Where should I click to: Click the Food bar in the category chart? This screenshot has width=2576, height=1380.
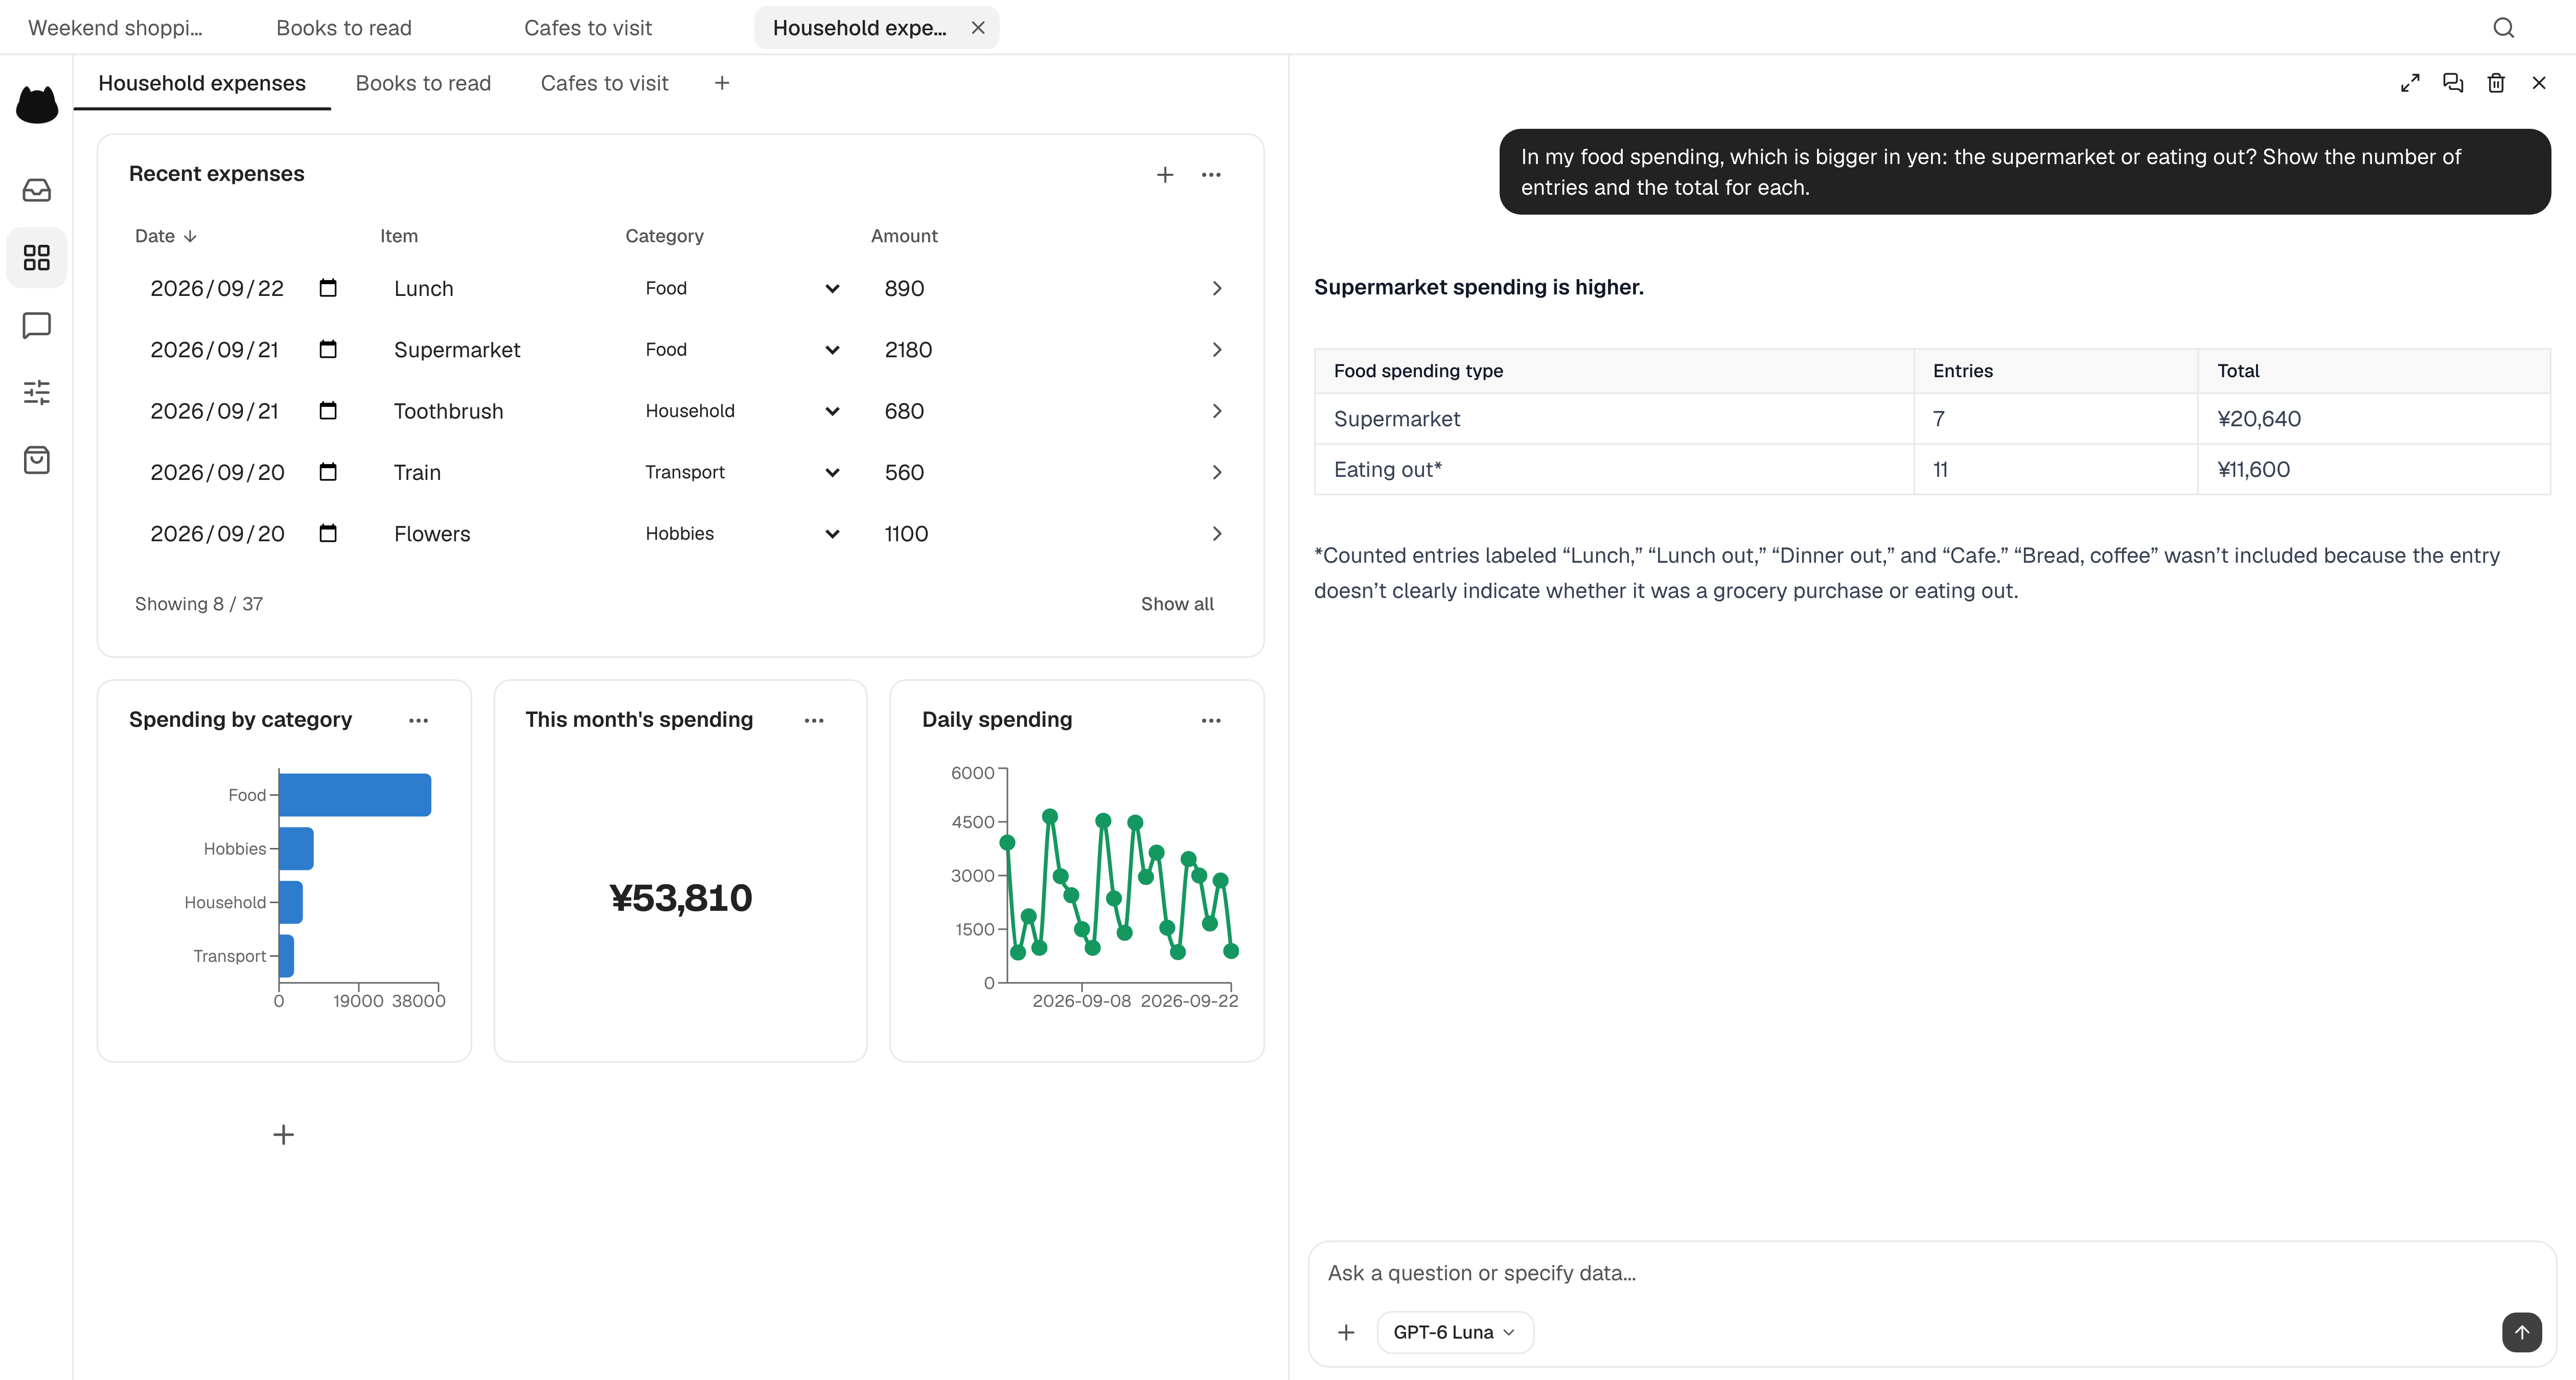point(355,795)
